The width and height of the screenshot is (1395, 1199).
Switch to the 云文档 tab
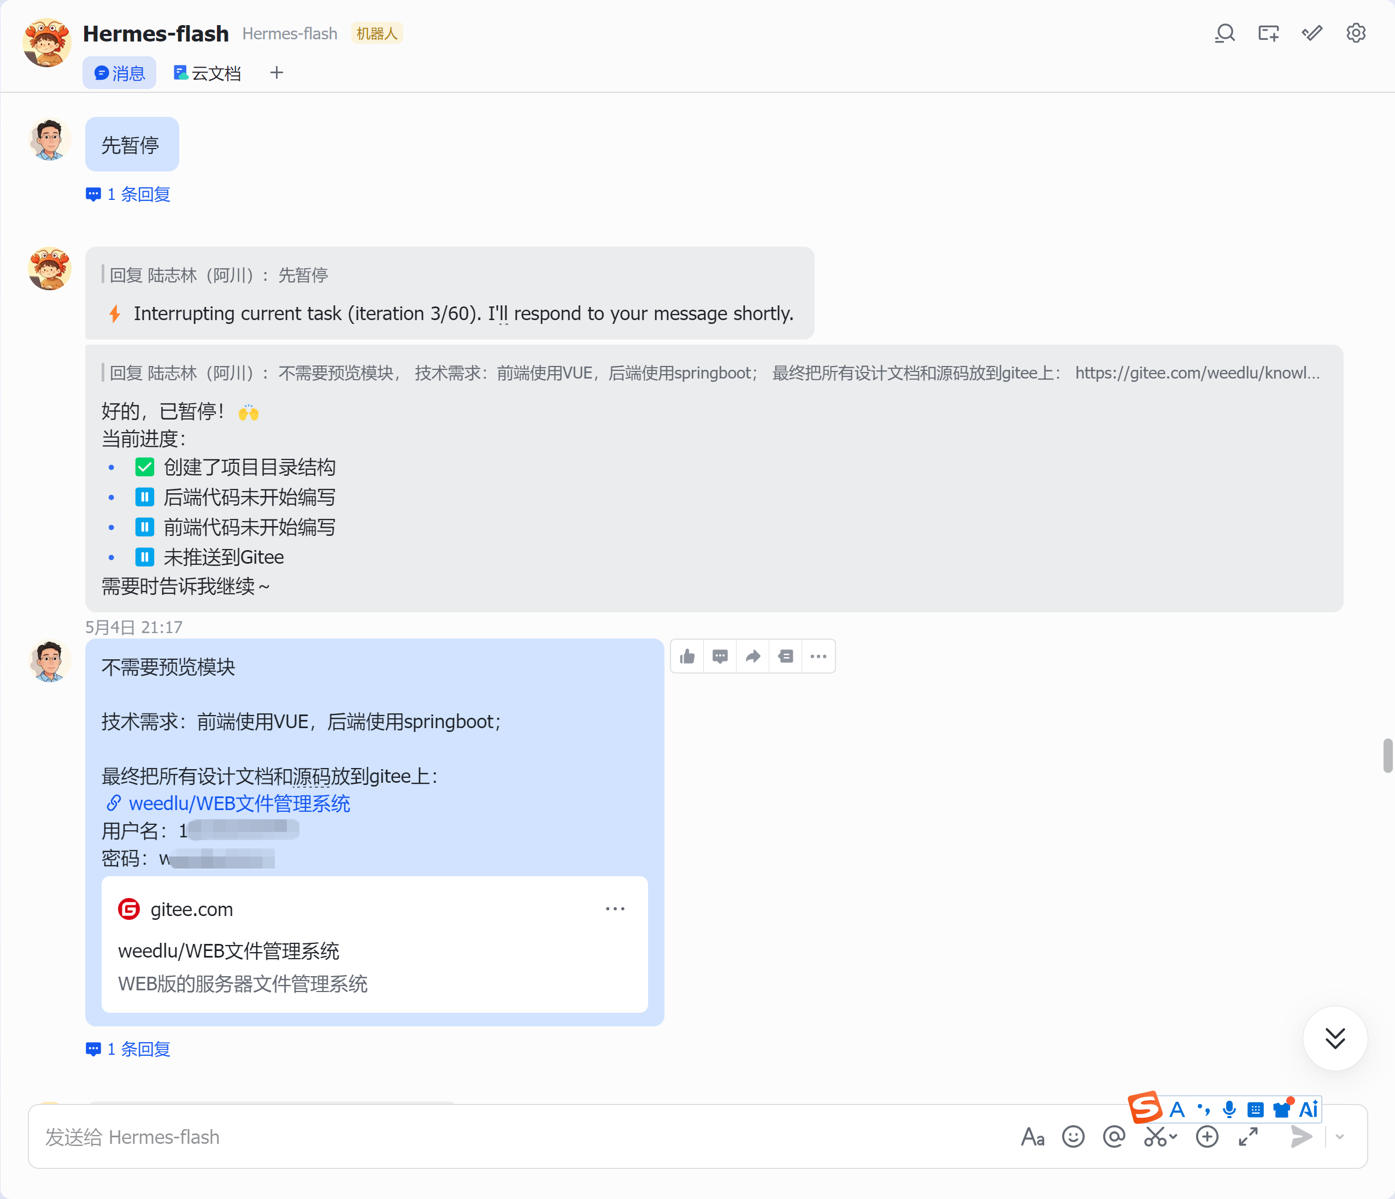207,73
